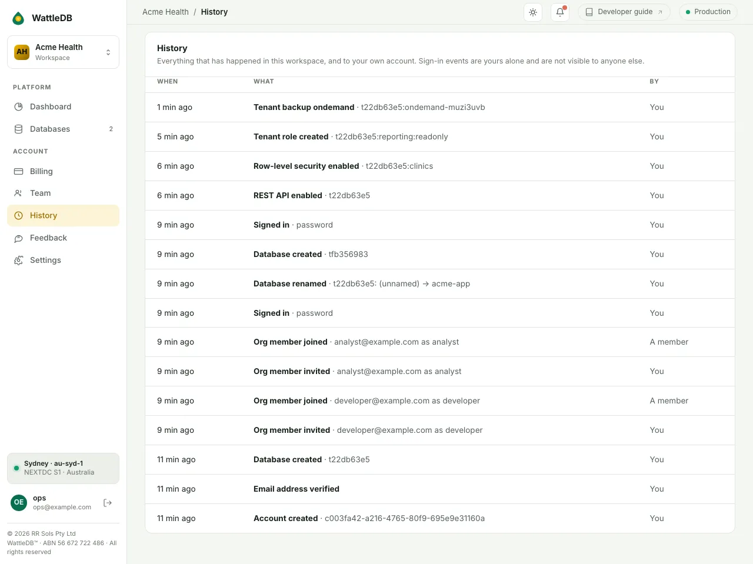Image resolution: width=753 pixels, height=564 pixels.
Task: Expand the Acme Health workspace switcher
Action: [x=63, y=52]
